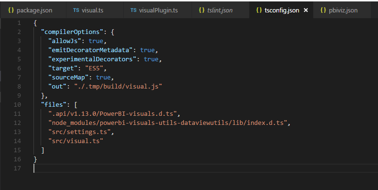
Task: Click the JSON braces icon on package.json tab
Action: click(x=11, y=10)
